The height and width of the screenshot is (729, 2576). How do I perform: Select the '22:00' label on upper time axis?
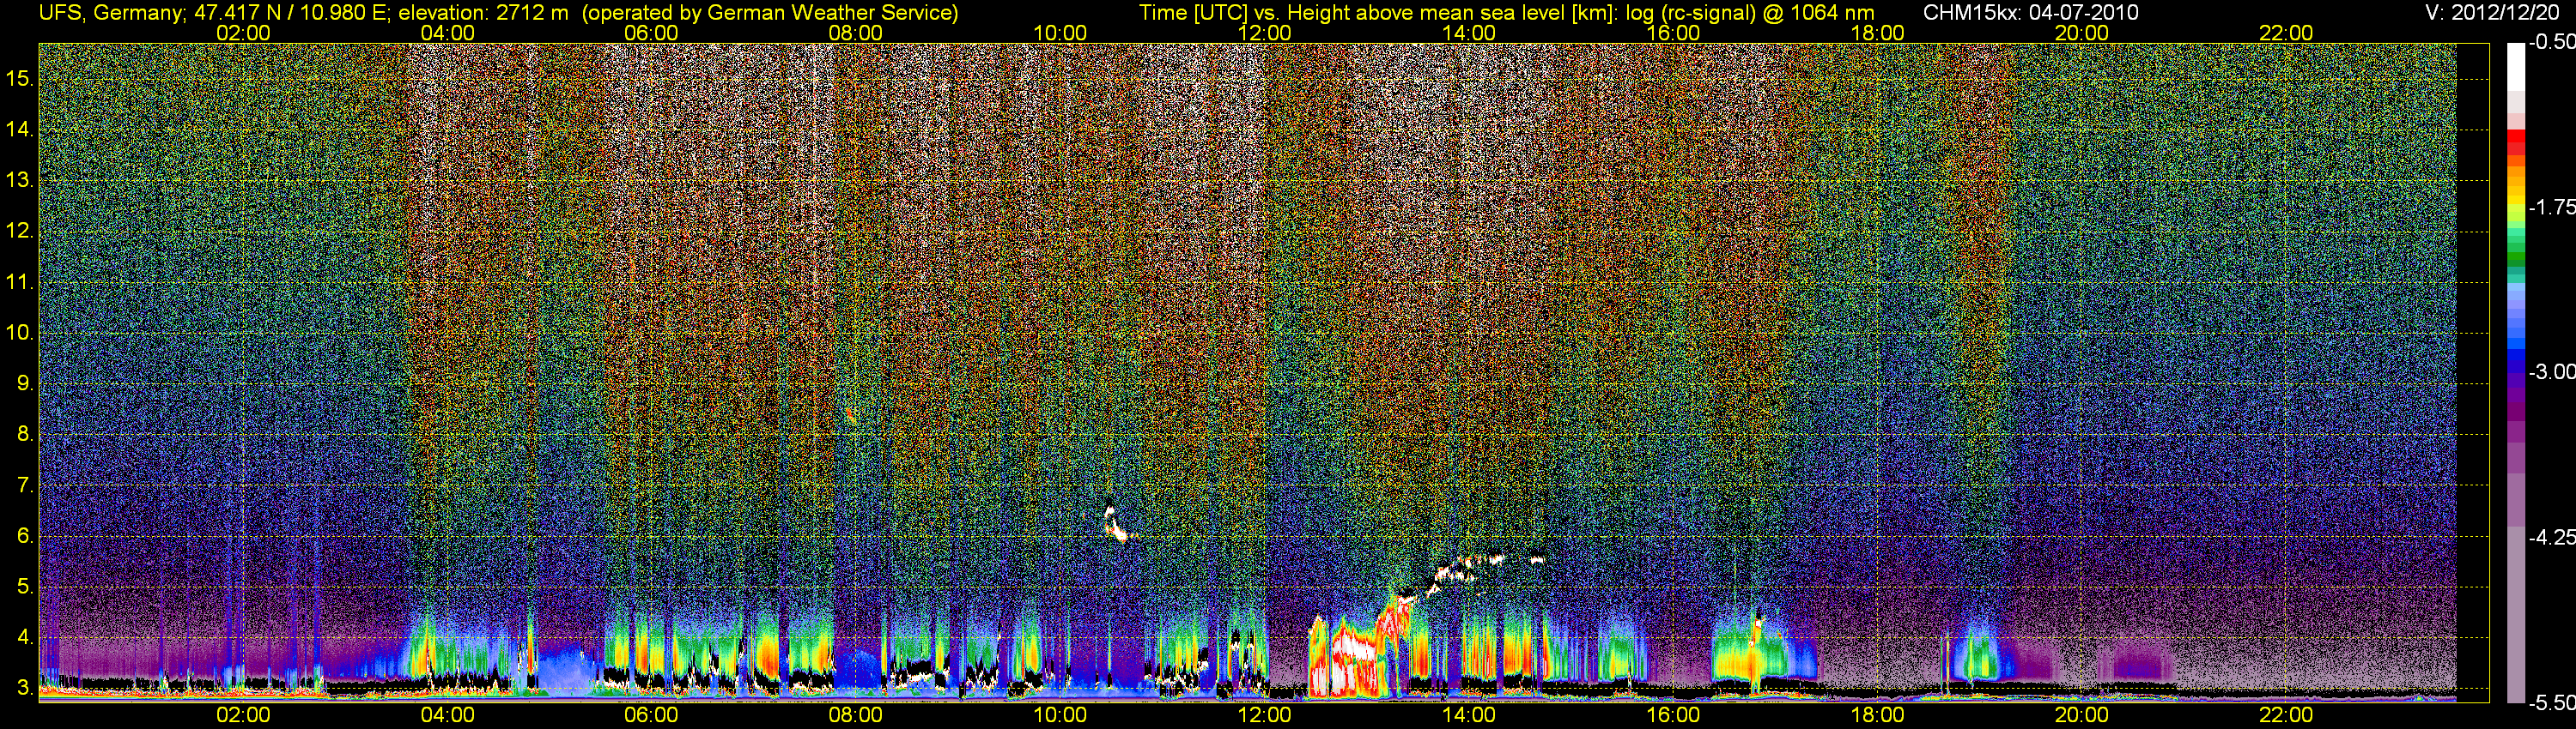tap(2286, 33)
